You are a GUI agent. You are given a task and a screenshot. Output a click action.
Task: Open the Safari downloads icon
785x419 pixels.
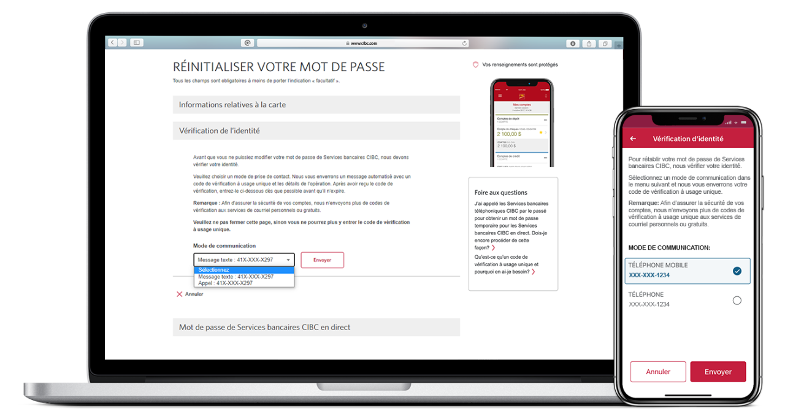click(x=573, y=44)
